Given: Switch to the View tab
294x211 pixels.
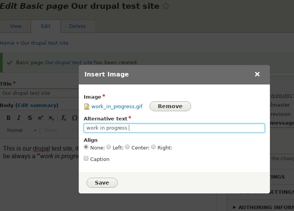Looking at the screenshot, I should [16, 26].
